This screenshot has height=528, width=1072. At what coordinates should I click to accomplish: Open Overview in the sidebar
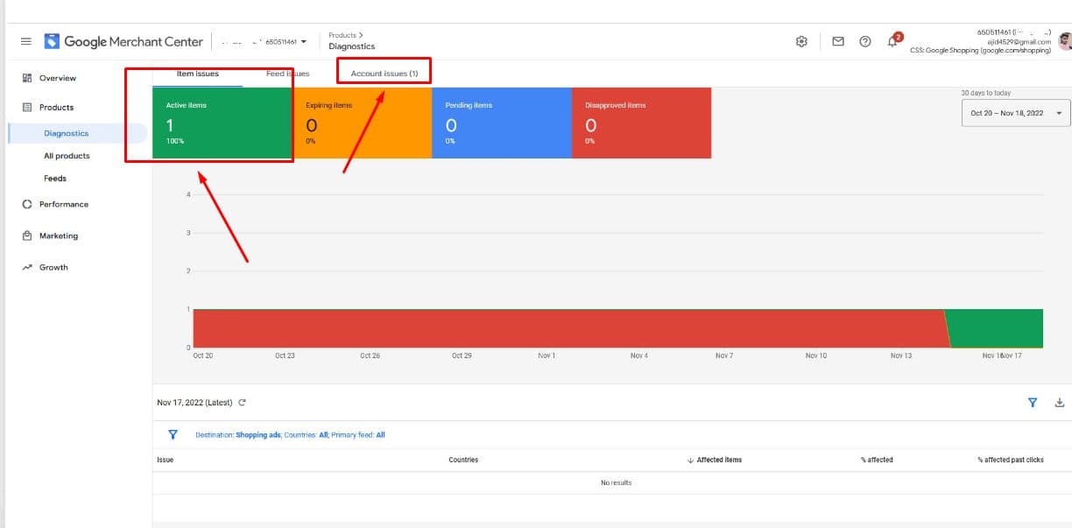click(x=58, y=78)
